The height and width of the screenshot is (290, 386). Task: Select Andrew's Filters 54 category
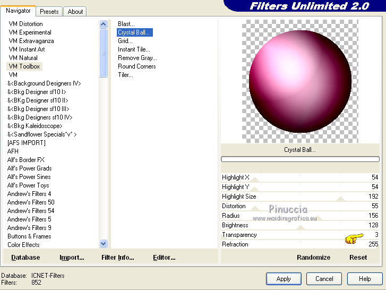(x=31, y=211)
